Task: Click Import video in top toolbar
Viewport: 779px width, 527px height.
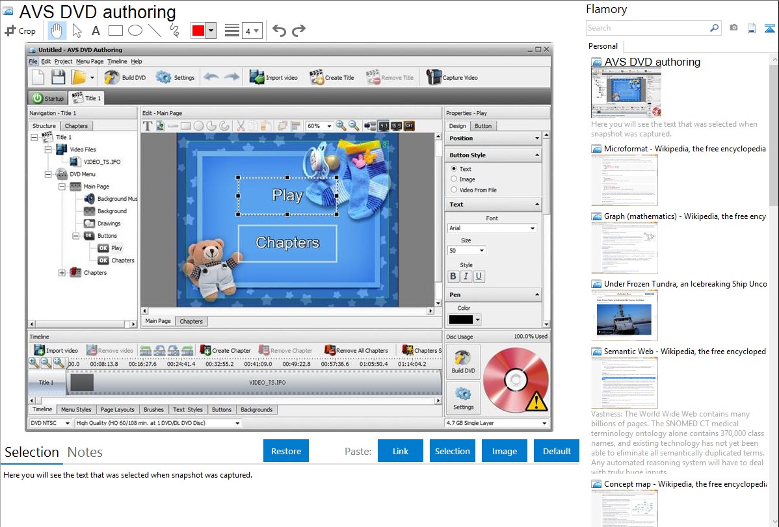Action: 273,77
